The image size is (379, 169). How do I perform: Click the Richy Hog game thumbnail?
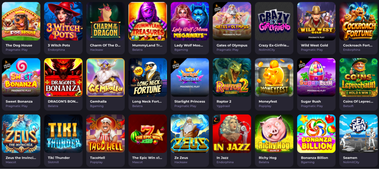274,134
